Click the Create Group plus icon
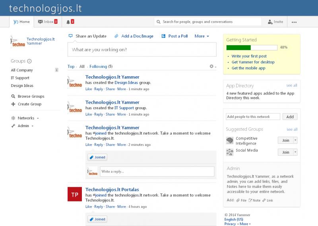This screenshot has width=318, height=226. click(13, 104)
